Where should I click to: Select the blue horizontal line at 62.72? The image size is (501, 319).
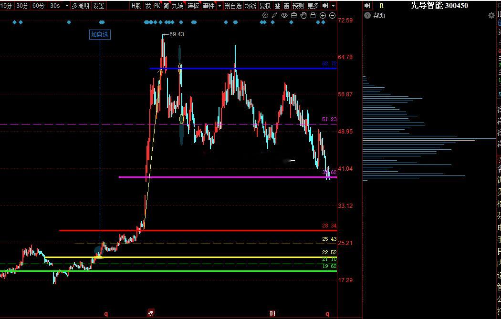pyautogui.click(x=243, y=68)
